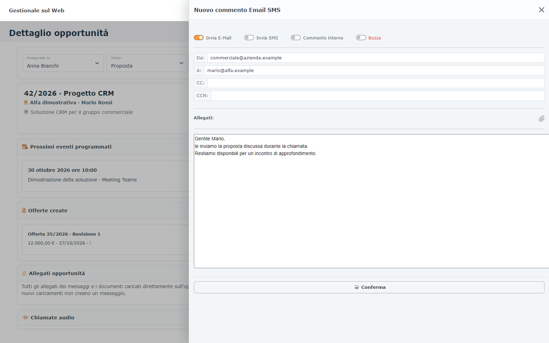Image resolution: width=549 pixels, height=343 pixels.
Task: Click the Allegati label in comment panel
Action: coord(203,118)
